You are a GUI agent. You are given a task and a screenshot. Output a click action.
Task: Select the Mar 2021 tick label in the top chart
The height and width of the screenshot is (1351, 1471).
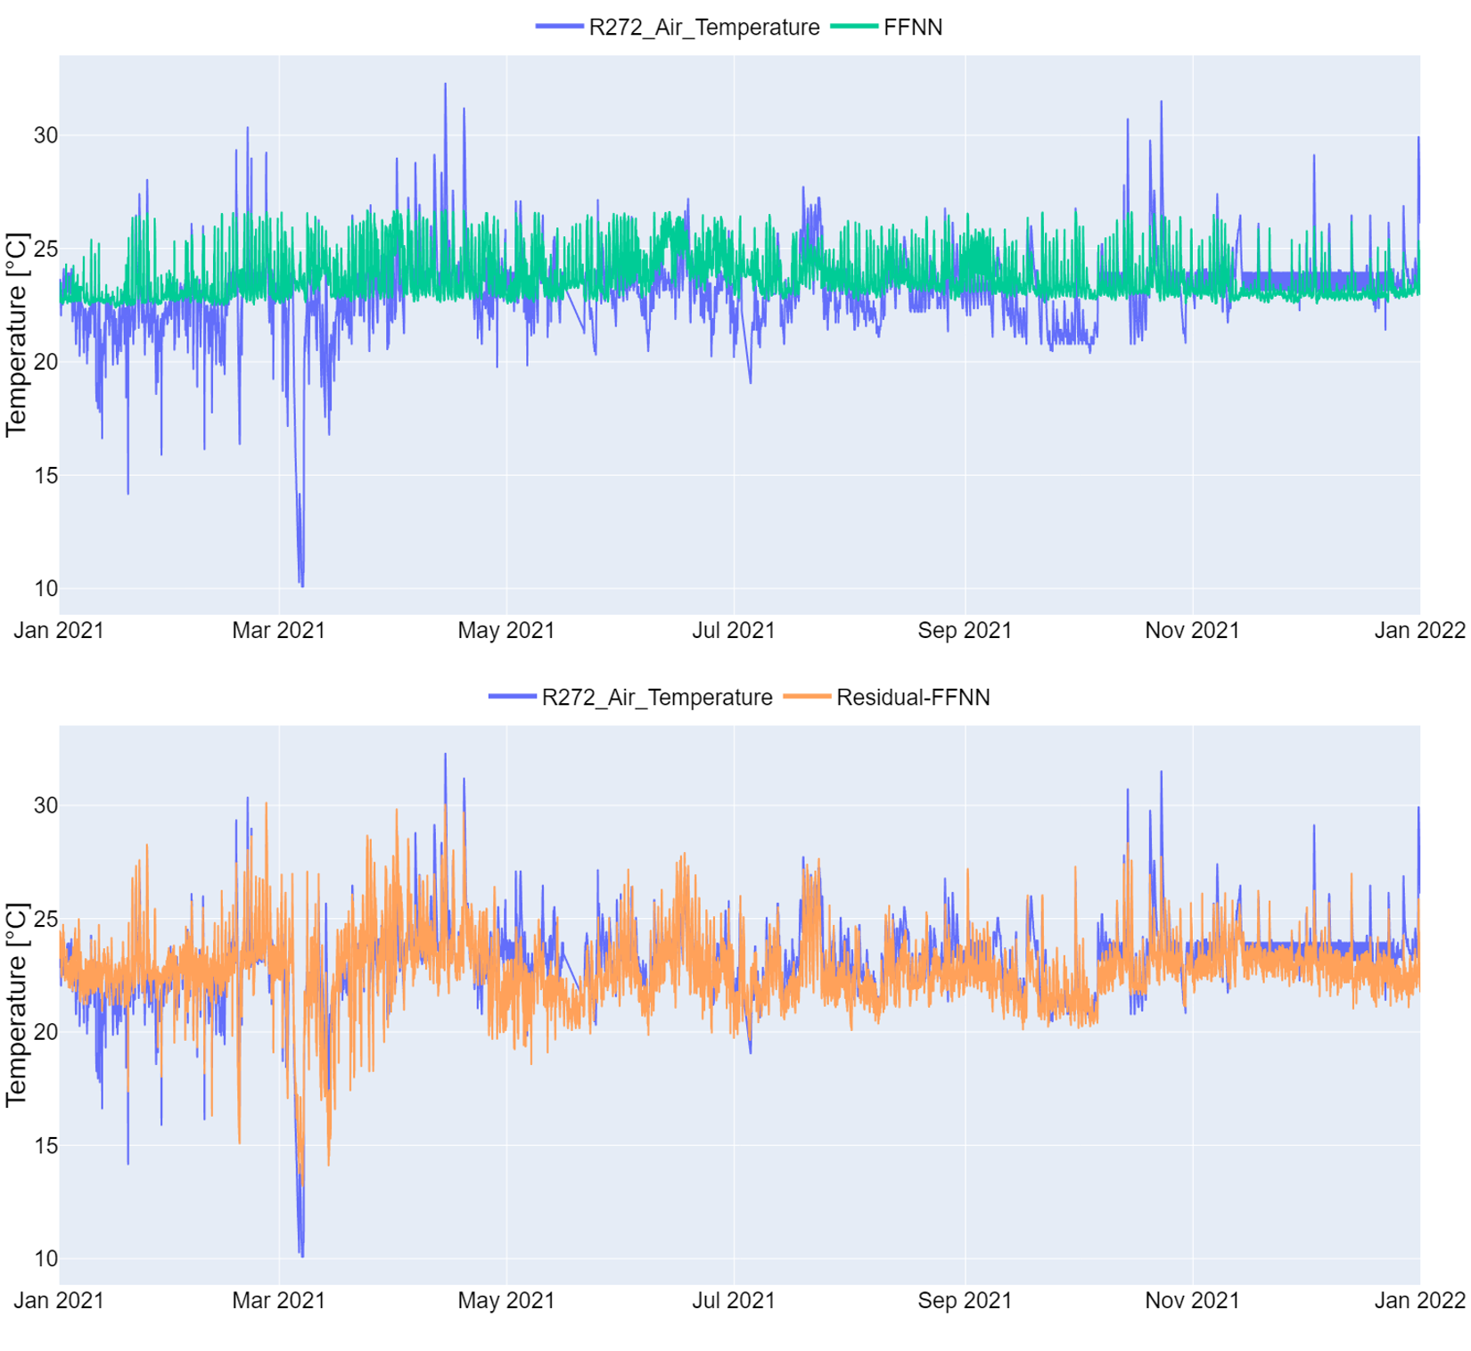click(278, 631)
